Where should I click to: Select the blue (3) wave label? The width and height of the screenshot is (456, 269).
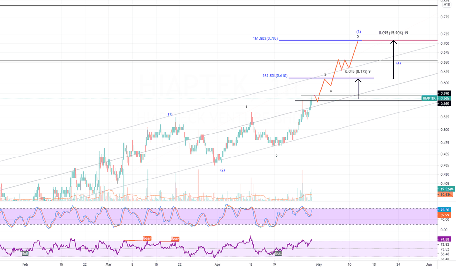coord(359,32)
